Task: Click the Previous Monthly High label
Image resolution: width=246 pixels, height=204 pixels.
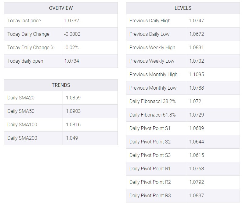Action: (x=153, y=75)
